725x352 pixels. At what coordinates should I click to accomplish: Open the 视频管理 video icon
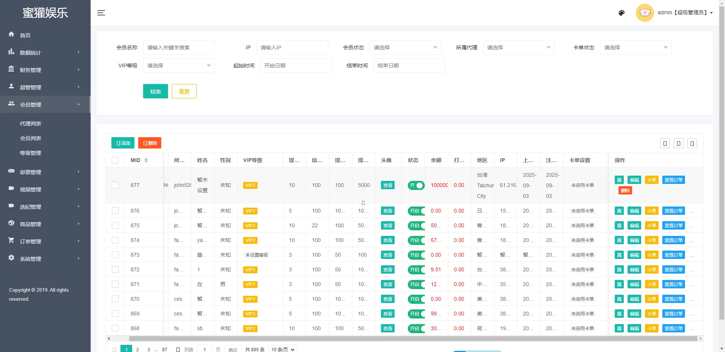[x=11, y=189]
